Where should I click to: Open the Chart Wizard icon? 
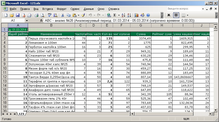tap(136, 15)
